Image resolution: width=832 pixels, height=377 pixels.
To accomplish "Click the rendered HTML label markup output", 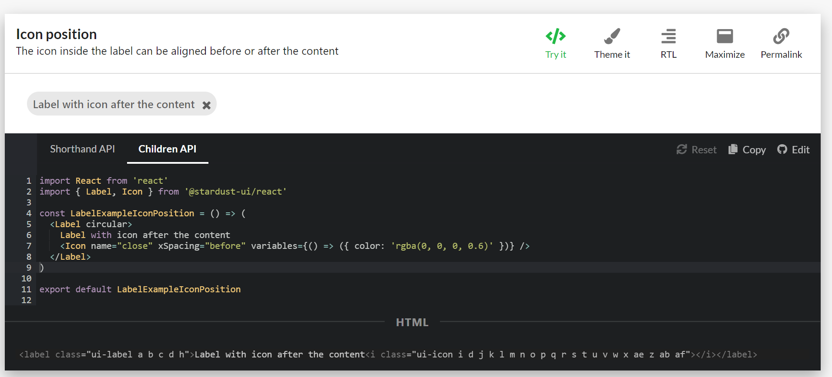I will [388, 354].
